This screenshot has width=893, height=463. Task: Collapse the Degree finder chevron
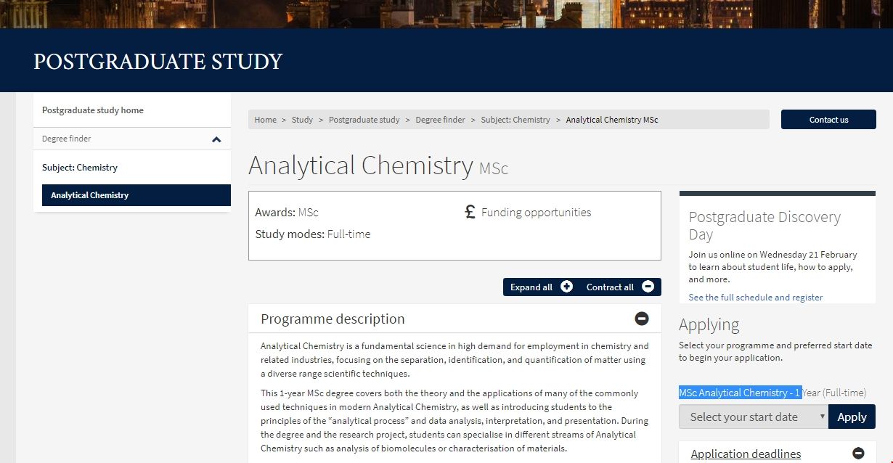[216, 139]
